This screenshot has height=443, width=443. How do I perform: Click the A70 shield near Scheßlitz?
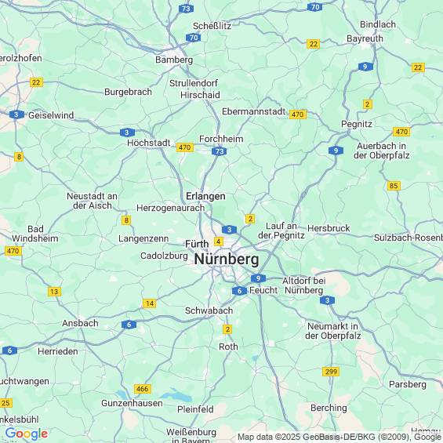pos(194,38)
